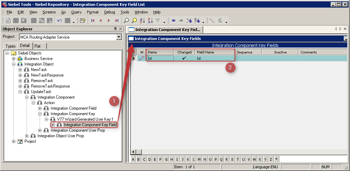The image size is (350, 171).
Task: Jump to first record icon
Action: point(93,21)
